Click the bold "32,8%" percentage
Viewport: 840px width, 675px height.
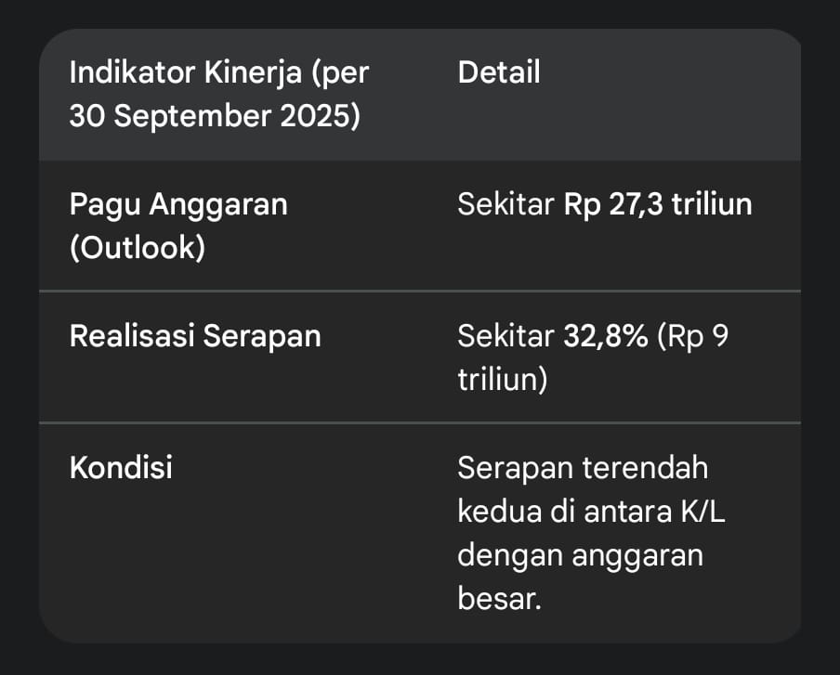click(x=605, y=335)
